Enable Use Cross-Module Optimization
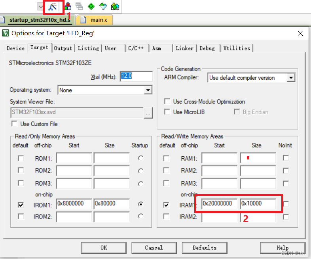Viewport: 311px width, 259px height. [167, 102]
